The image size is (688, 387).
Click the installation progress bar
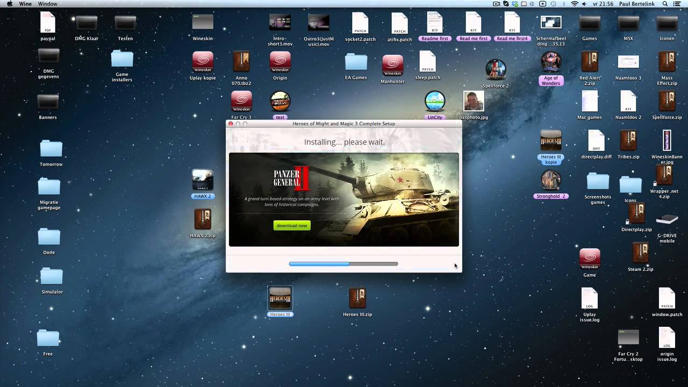(x=343, y=264)
